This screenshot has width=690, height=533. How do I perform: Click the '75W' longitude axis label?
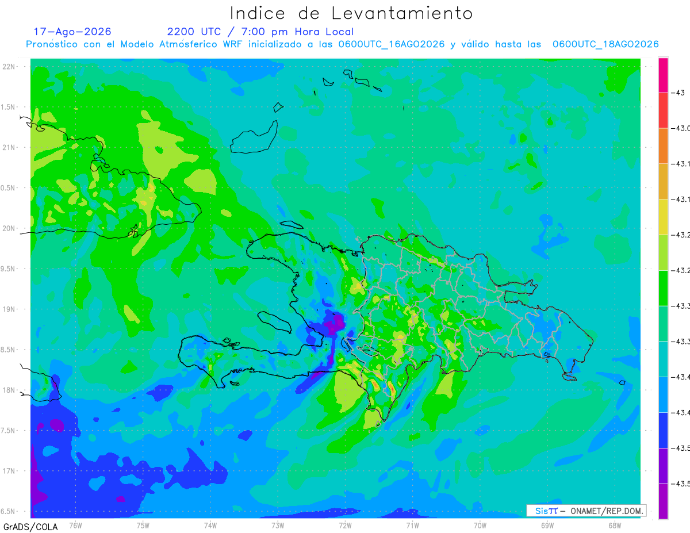click(143, 524)
